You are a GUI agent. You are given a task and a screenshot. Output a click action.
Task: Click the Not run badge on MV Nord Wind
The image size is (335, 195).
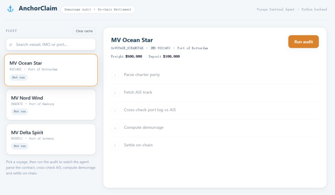coord(20,111)
